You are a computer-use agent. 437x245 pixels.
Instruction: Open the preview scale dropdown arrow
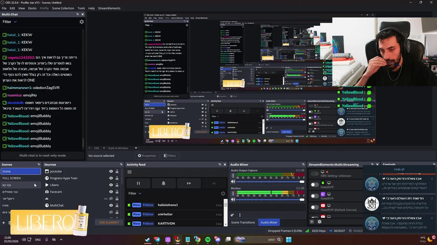click(x=136, y=148)
